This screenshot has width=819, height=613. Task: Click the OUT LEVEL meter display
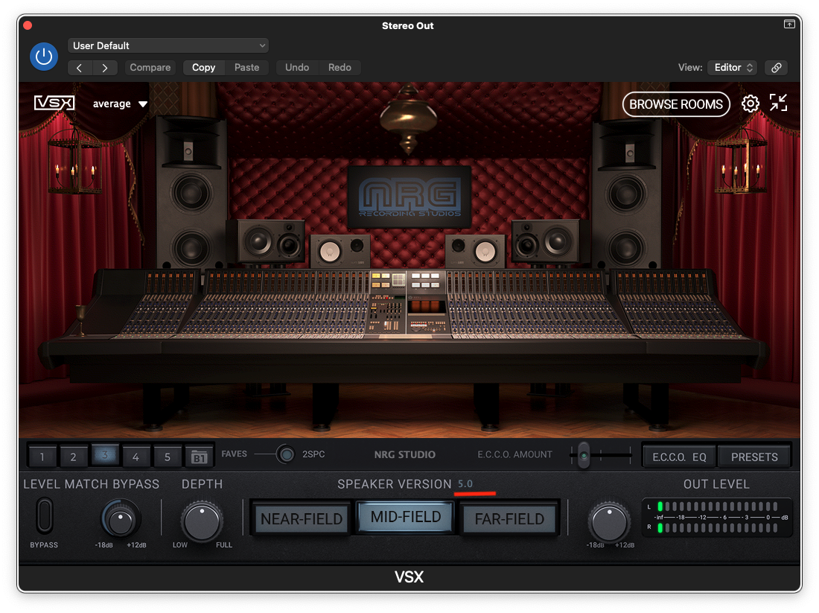pyautogui.click(x=716, y=518)
